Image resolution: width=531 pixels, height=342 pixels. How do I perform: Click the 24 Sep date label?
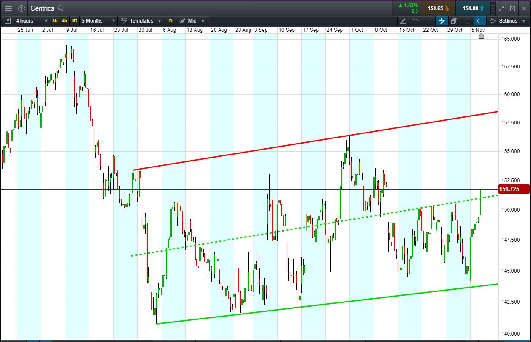tap(335, 30)
